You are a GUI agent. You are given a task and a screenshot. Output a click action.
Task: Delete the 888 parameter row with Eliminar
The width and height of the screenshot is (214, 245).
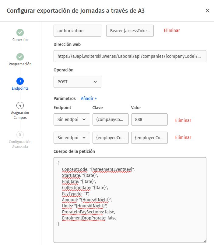tap(183, 120)
